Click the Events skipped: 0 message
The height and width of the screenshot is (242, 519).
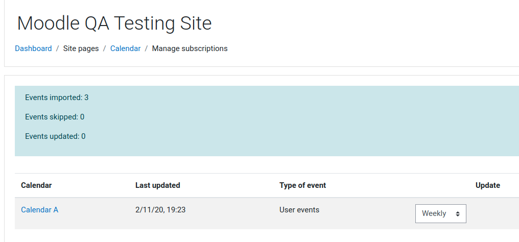click(55, 117)
